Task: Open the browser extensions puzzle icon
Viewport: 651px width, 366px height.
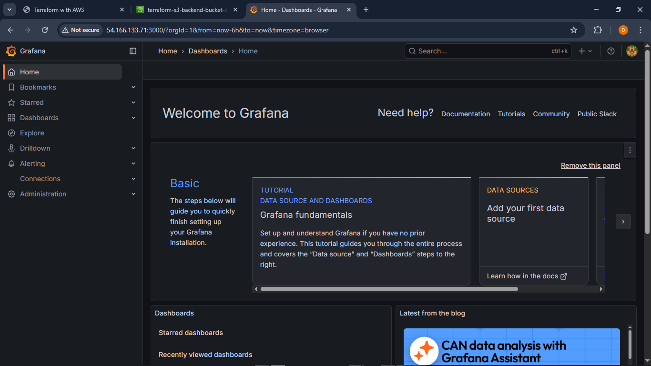Action: pos(598,30)
